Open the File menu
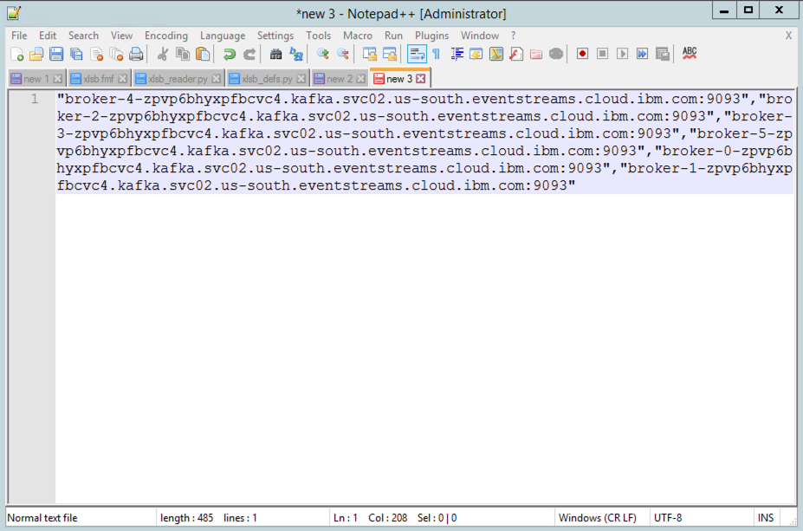The height and width of the screenshot is (531, 803). [19, 36]
